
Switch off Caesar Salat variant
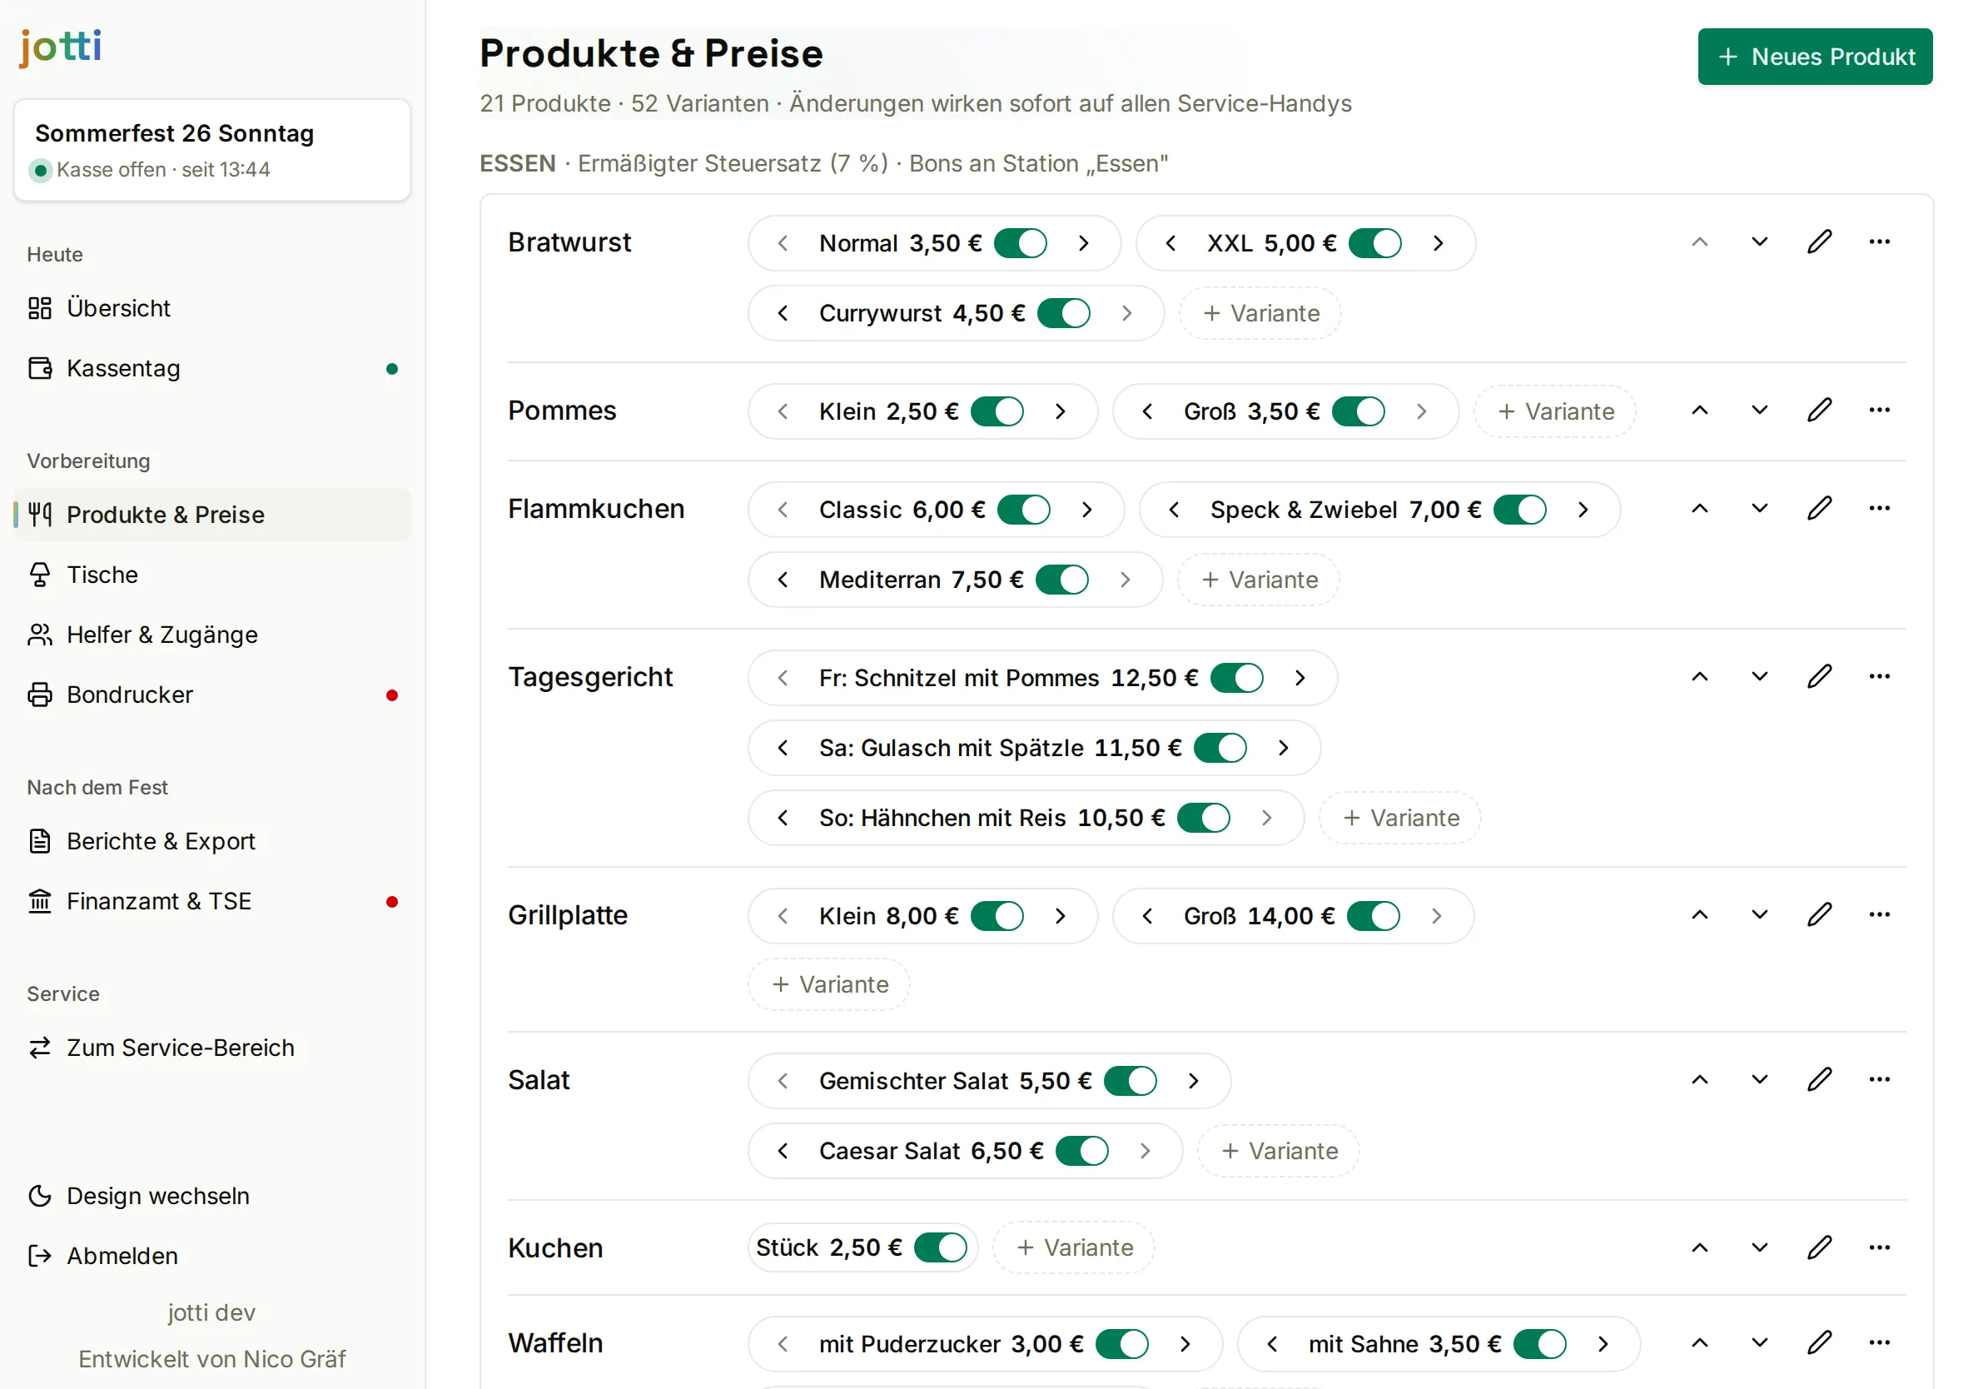(1081, 1151)
